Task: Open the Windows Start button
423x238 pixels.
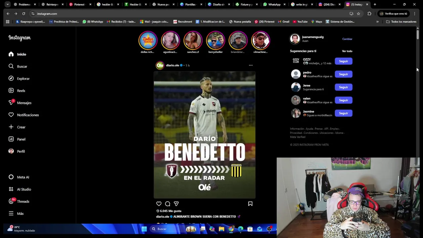Action: point(144,229)
